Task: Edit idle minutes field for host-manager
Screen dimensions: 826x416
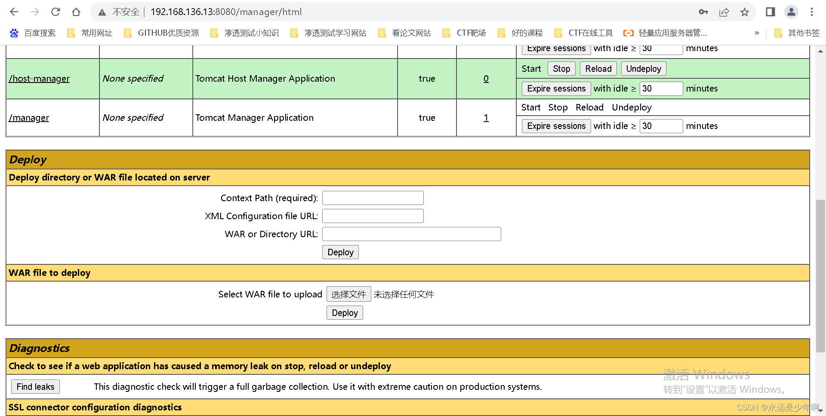Action: coord(661,89)
